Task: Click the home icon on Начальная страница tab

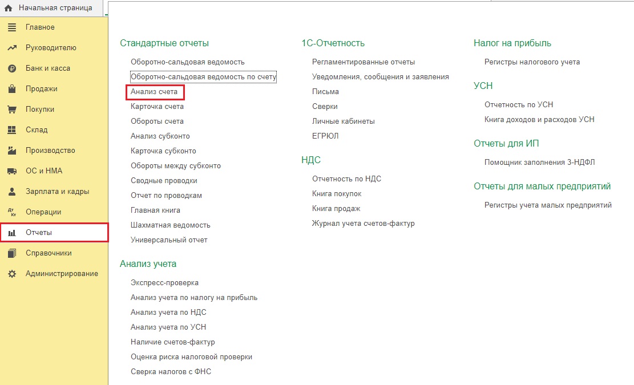Action: pos(8,8)
